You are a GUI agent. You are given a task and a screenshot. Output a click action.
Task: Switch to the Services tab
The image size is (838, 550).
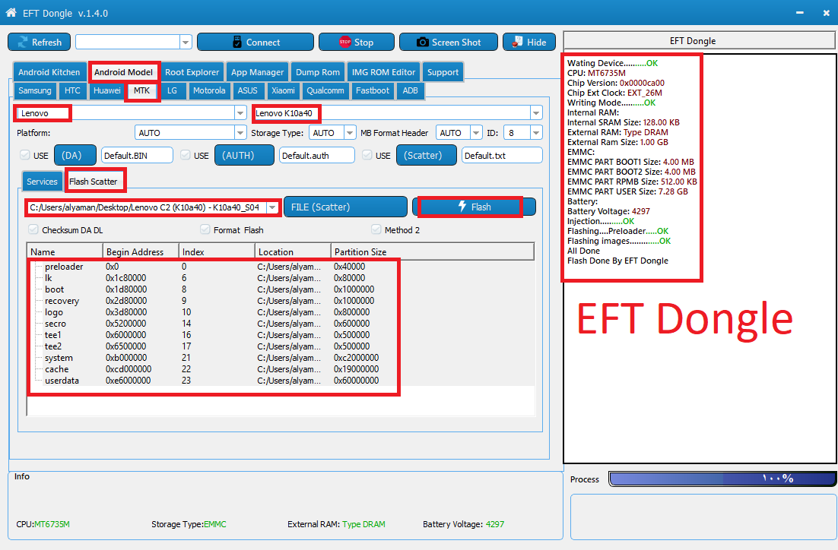[43, 182]
